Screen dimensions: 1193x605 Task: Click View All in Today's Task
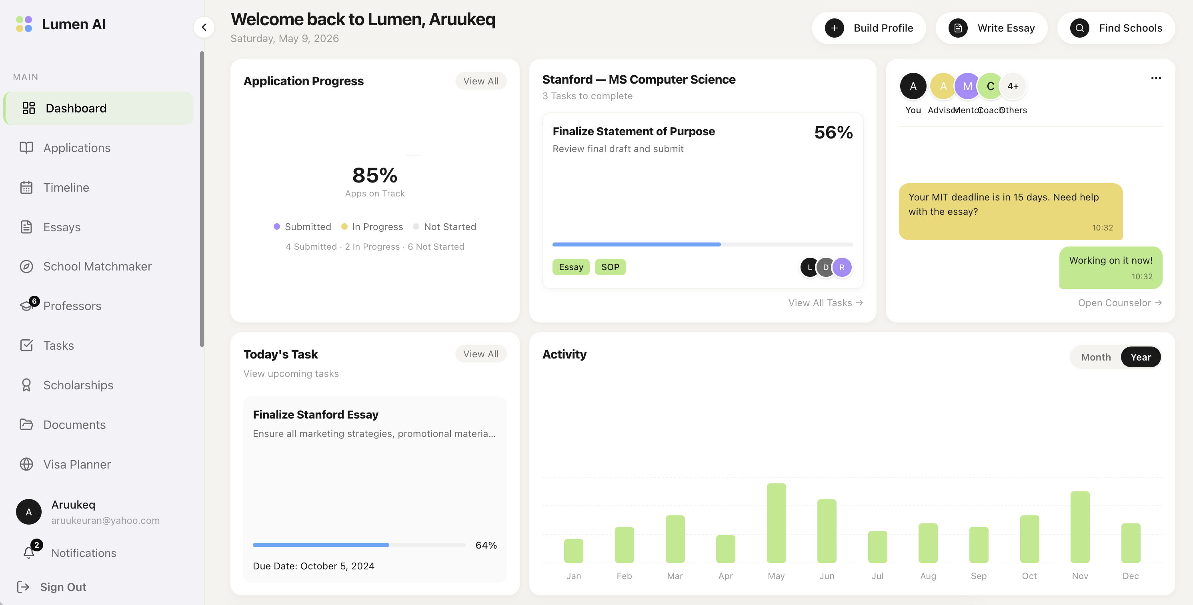(481, 354)
